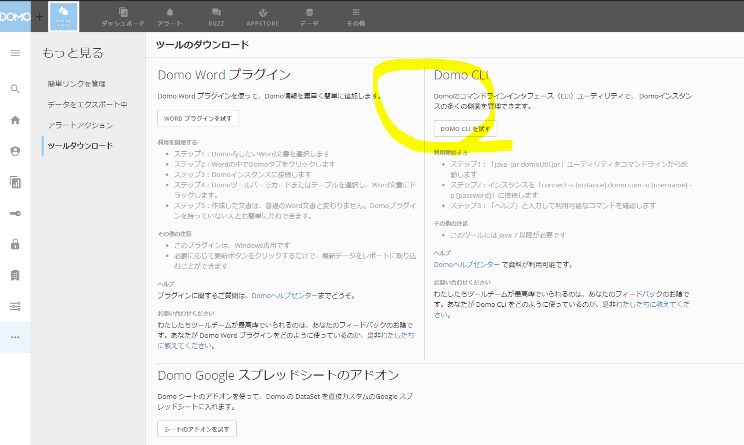Screen dimensions: 744x445
Task: Open Domoヘルプセンター link under Word plugin
Action: point(285,296)
